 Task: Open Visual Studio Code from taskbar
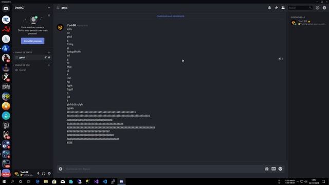click(x=104, y=181)
